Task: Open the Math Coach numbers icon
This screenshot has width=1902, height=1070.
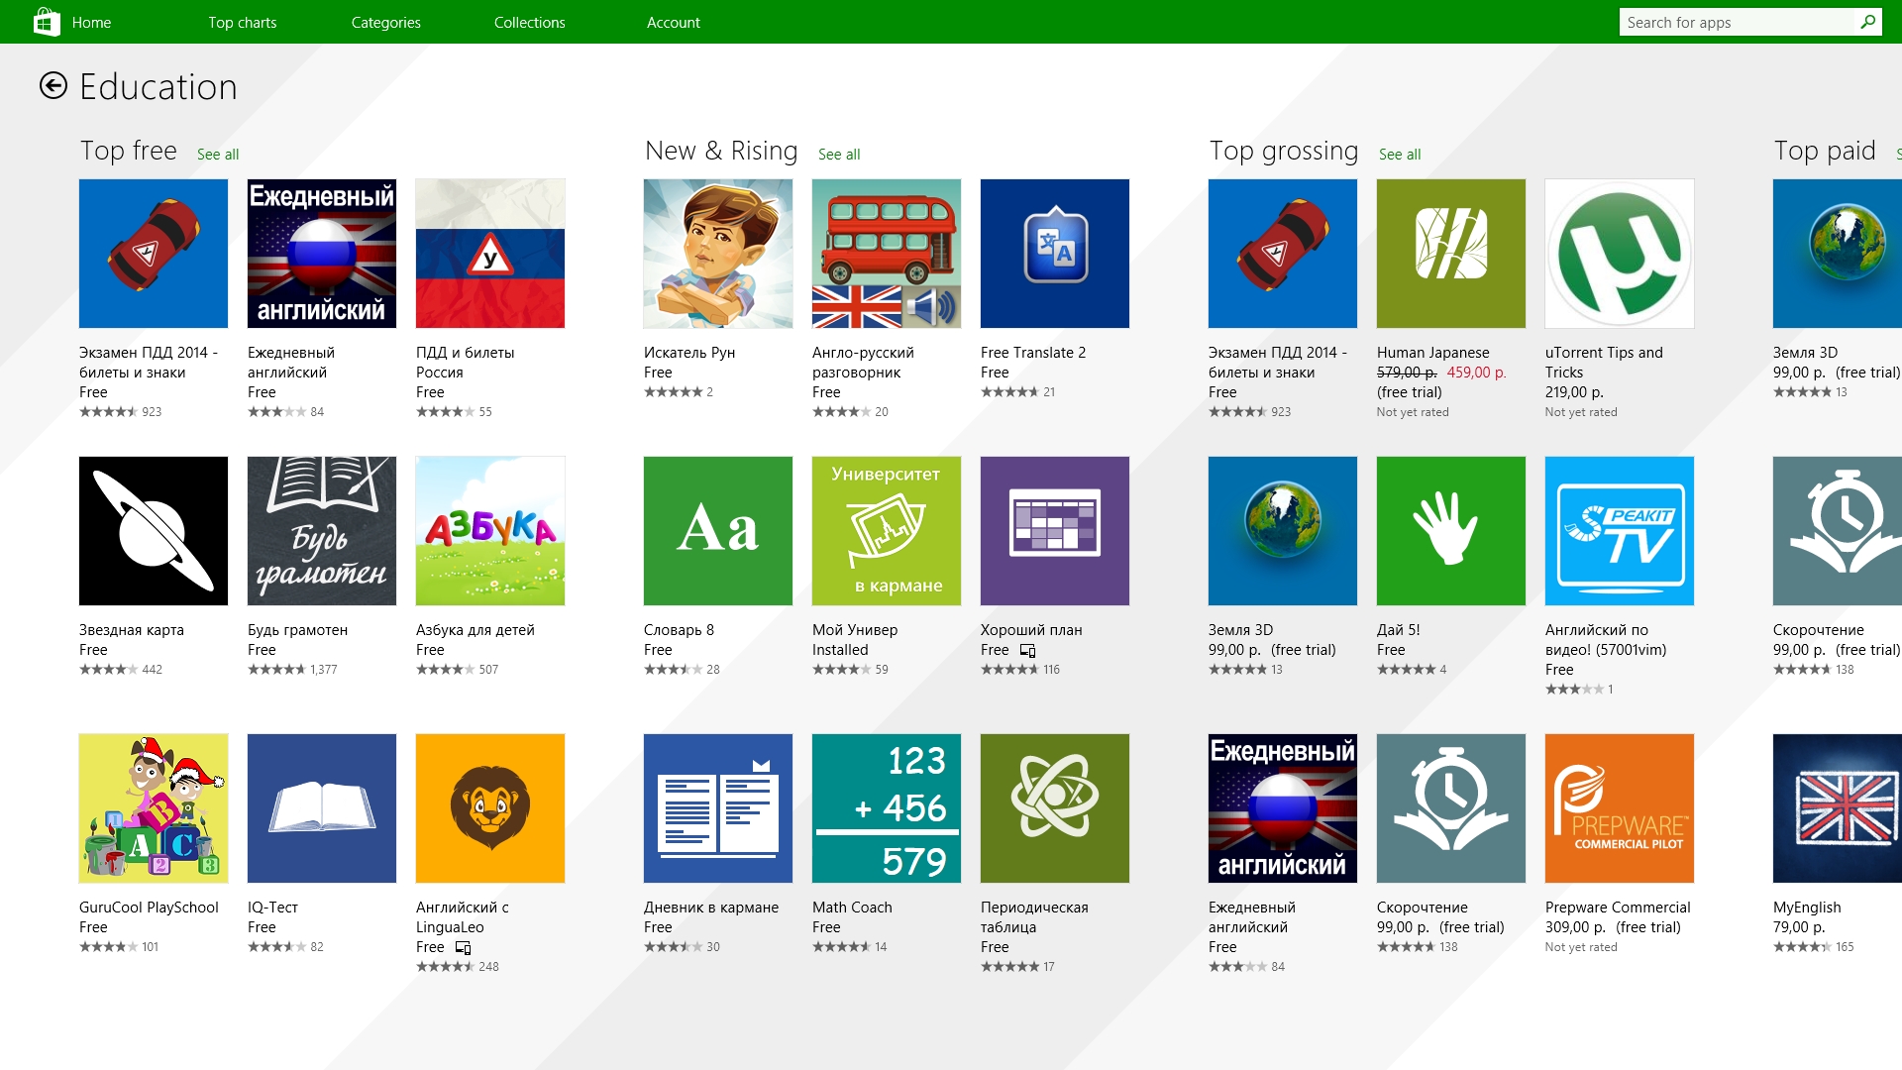Action: 887,808
